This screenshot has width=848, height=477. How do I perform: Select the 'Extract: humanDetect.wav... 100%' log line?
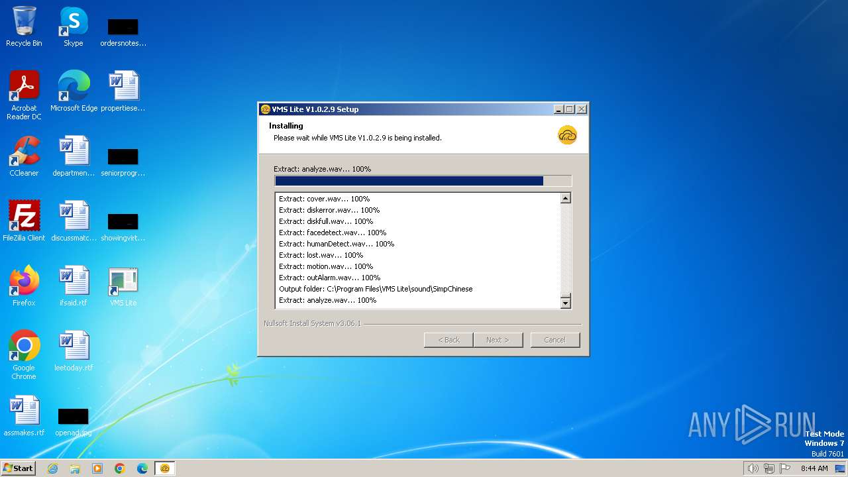(337, 244)
